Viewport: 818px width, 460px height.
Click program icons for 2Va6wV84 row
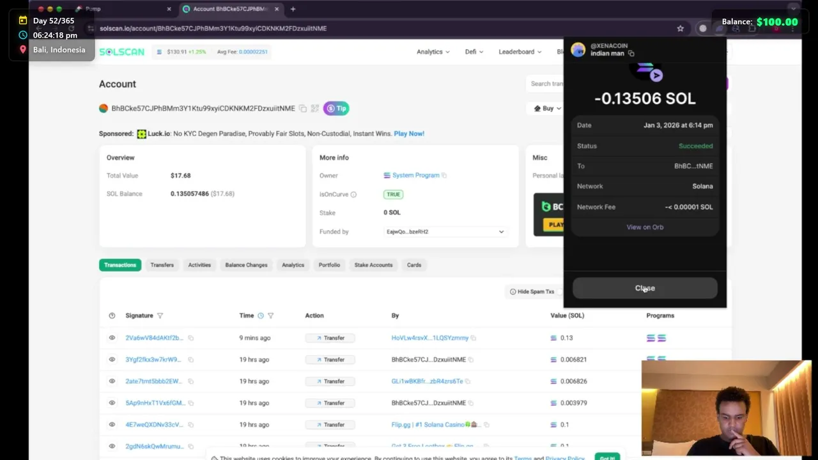(656, 338)
